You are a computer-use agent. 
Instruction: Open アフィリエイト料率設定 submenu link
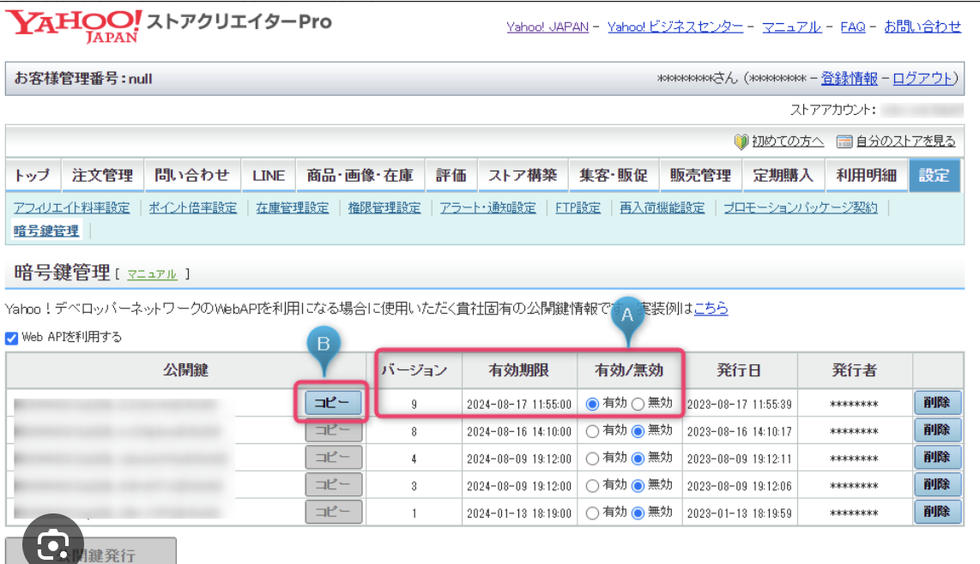point(72,208)
